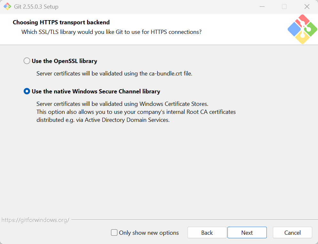Click the Windows Certificate Stores description line
The width and height of the screenshot is (318, 244).
[x=122, y=104]
